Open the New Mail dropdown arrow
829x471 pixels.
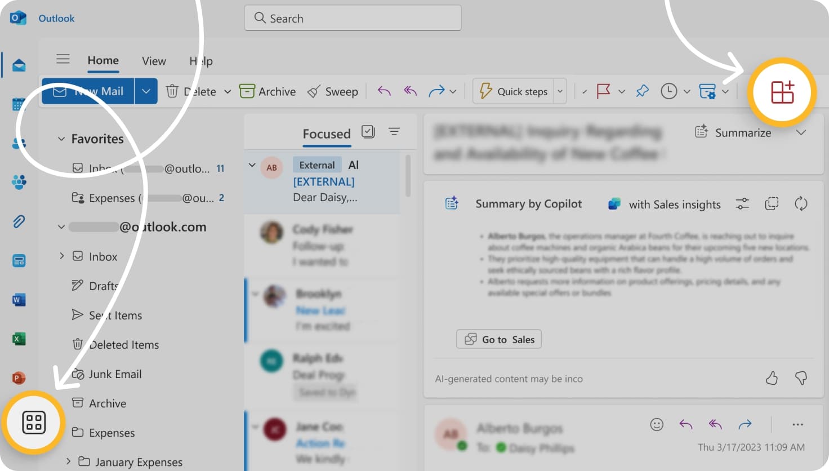(146, 91)
